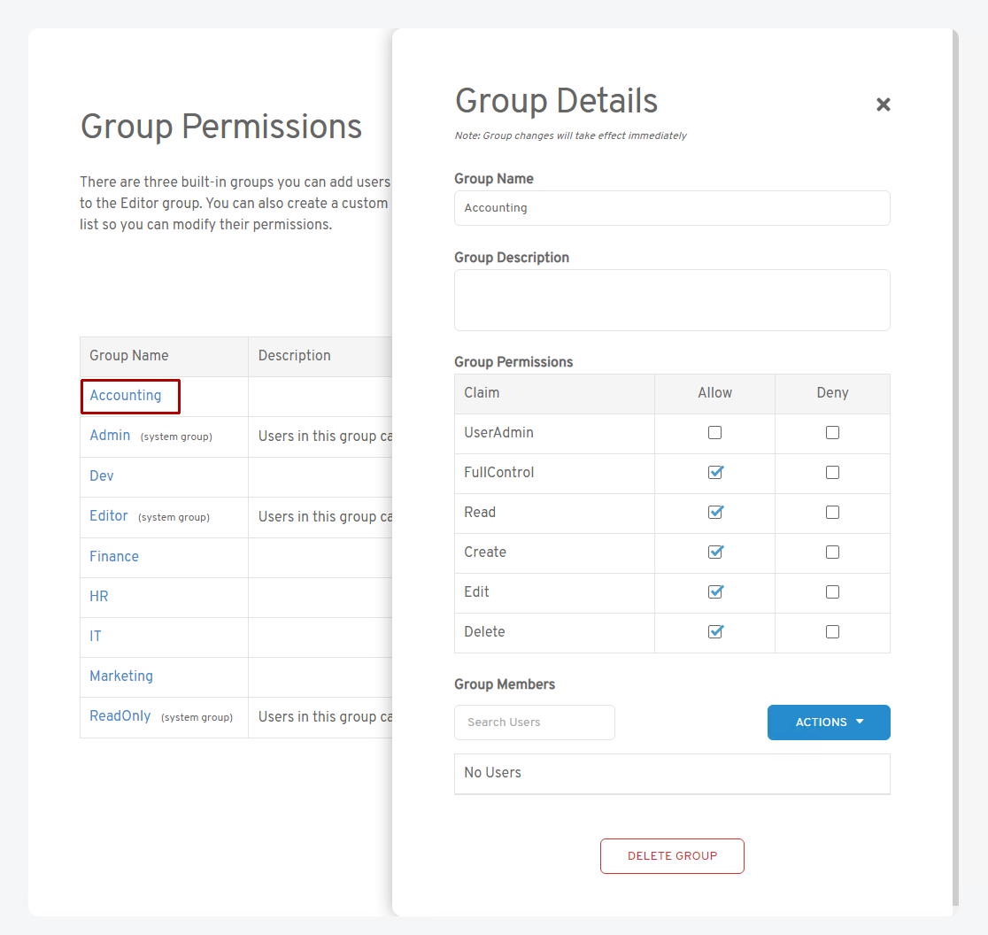Image resolution: width=988 pixels, height=935 pixels.
Task: Click the Group Description text area
Action: (x=672, y=300)
